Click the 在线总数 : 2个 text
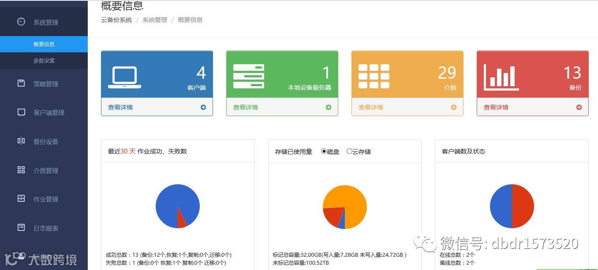The image size is (598, 270). 457,255
